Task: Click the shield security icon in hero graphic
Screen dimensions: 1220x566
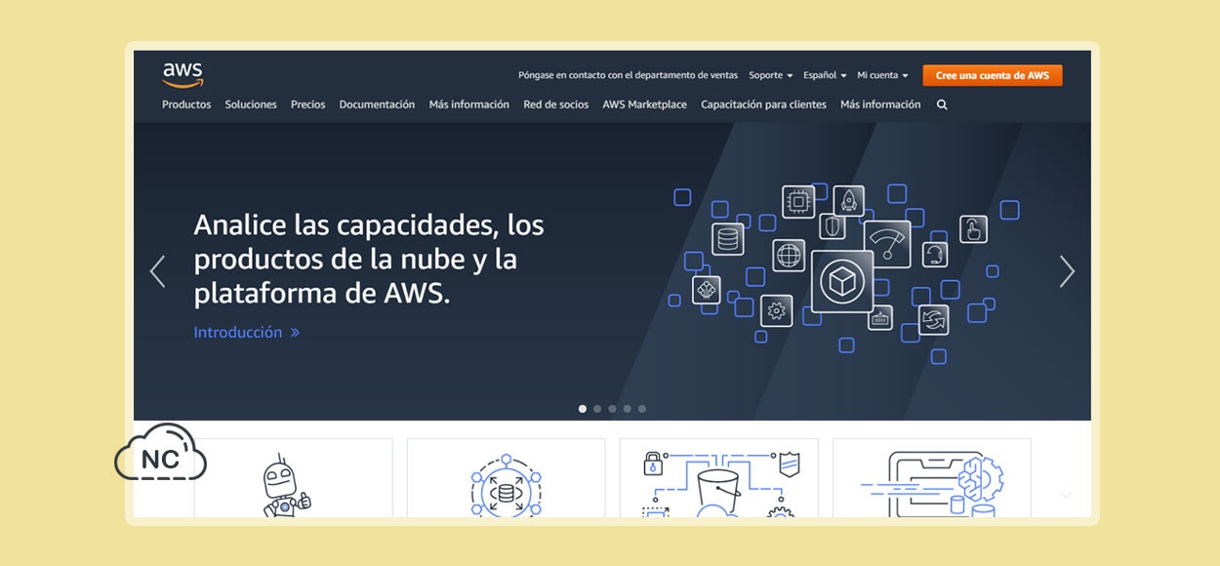Action: pyautogui.click(x=832, y=226)
